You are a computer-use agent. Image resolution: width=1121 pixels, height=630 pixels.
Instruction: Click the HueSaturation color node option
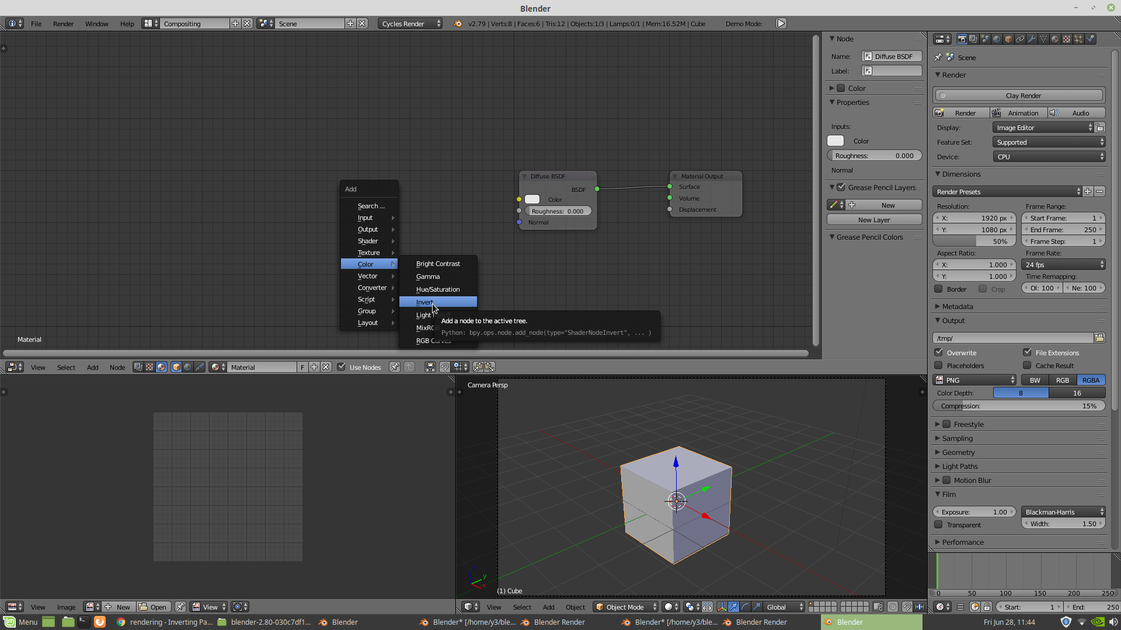coord(437,289)
